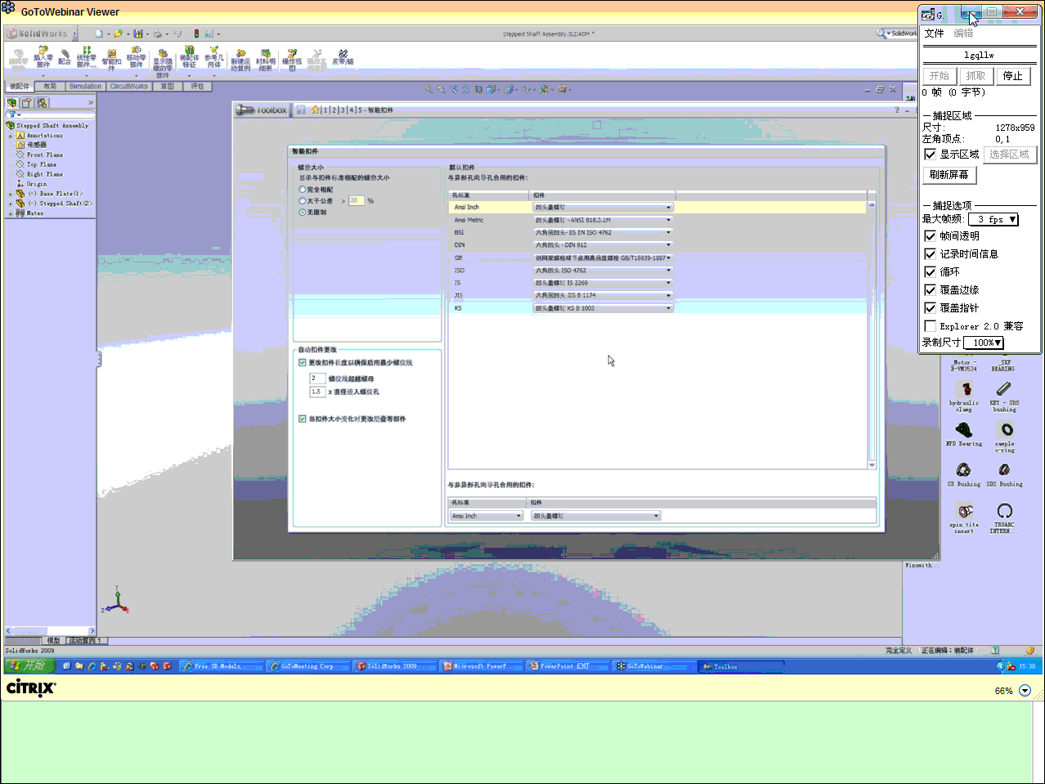Expand the Annotations tree node

11,136
